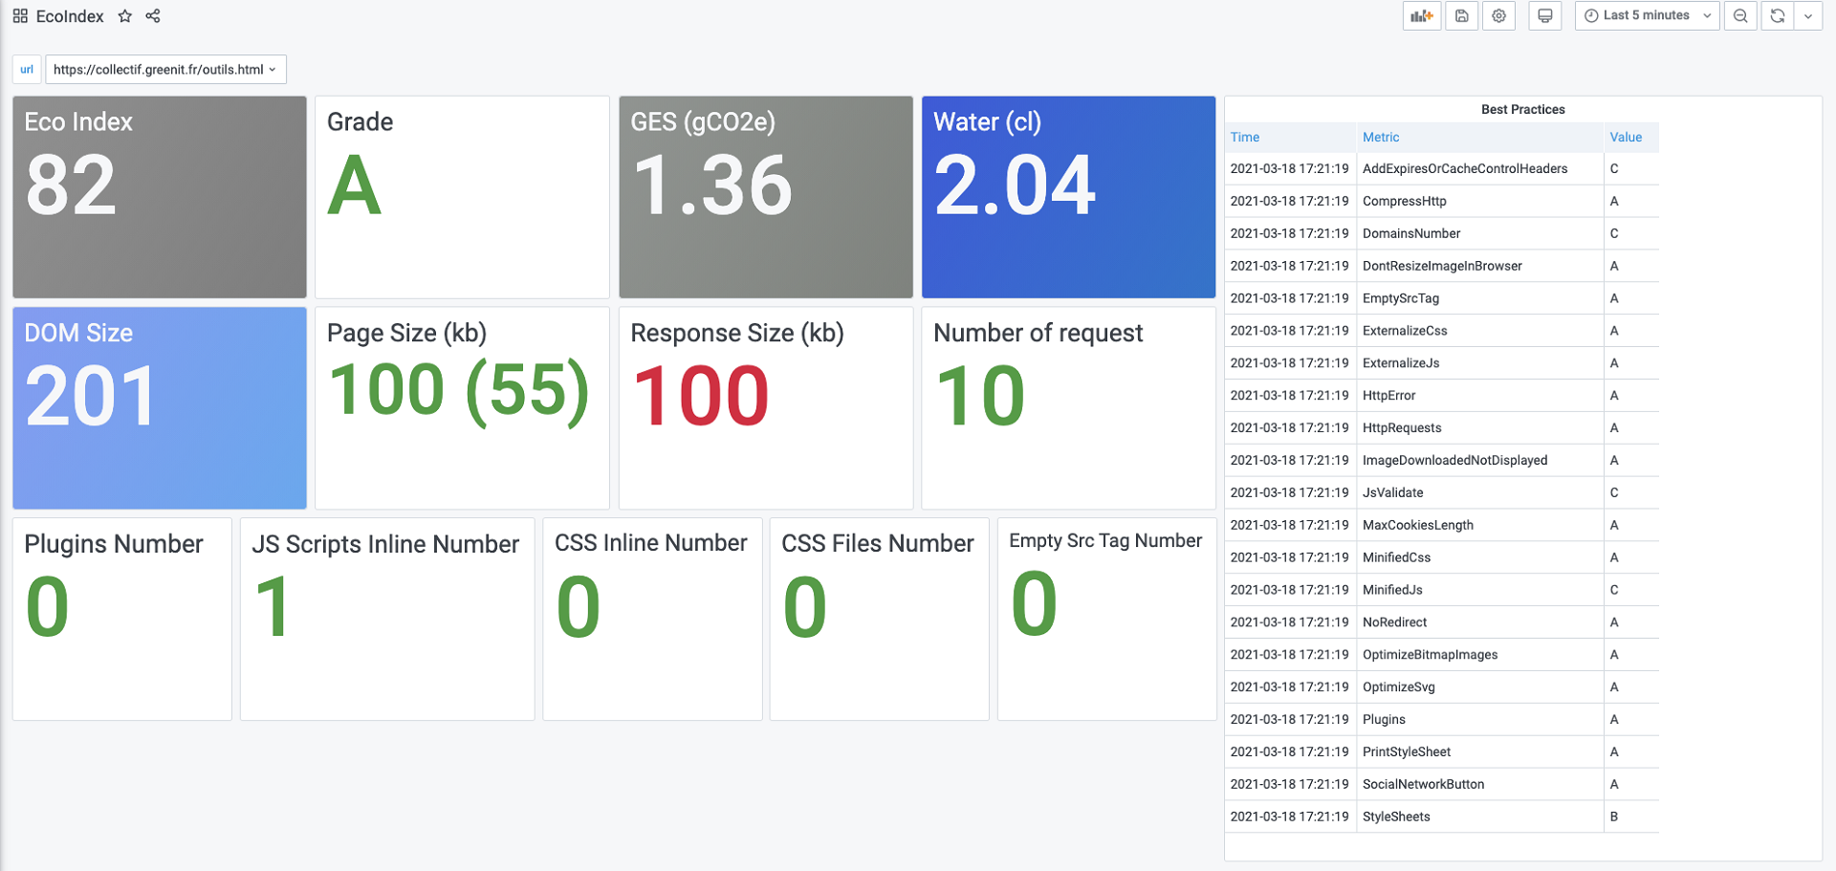Click the MinifiedJs metric row

pos(1391,590)
